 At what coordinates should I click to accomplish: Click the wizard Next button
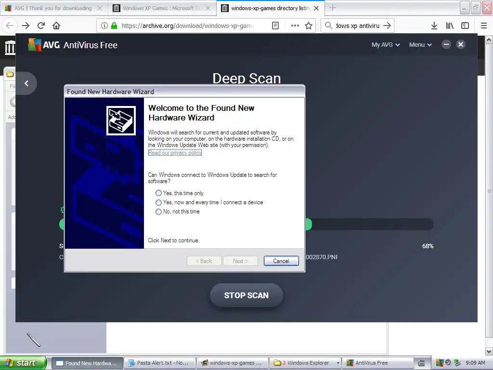[241, 261]
